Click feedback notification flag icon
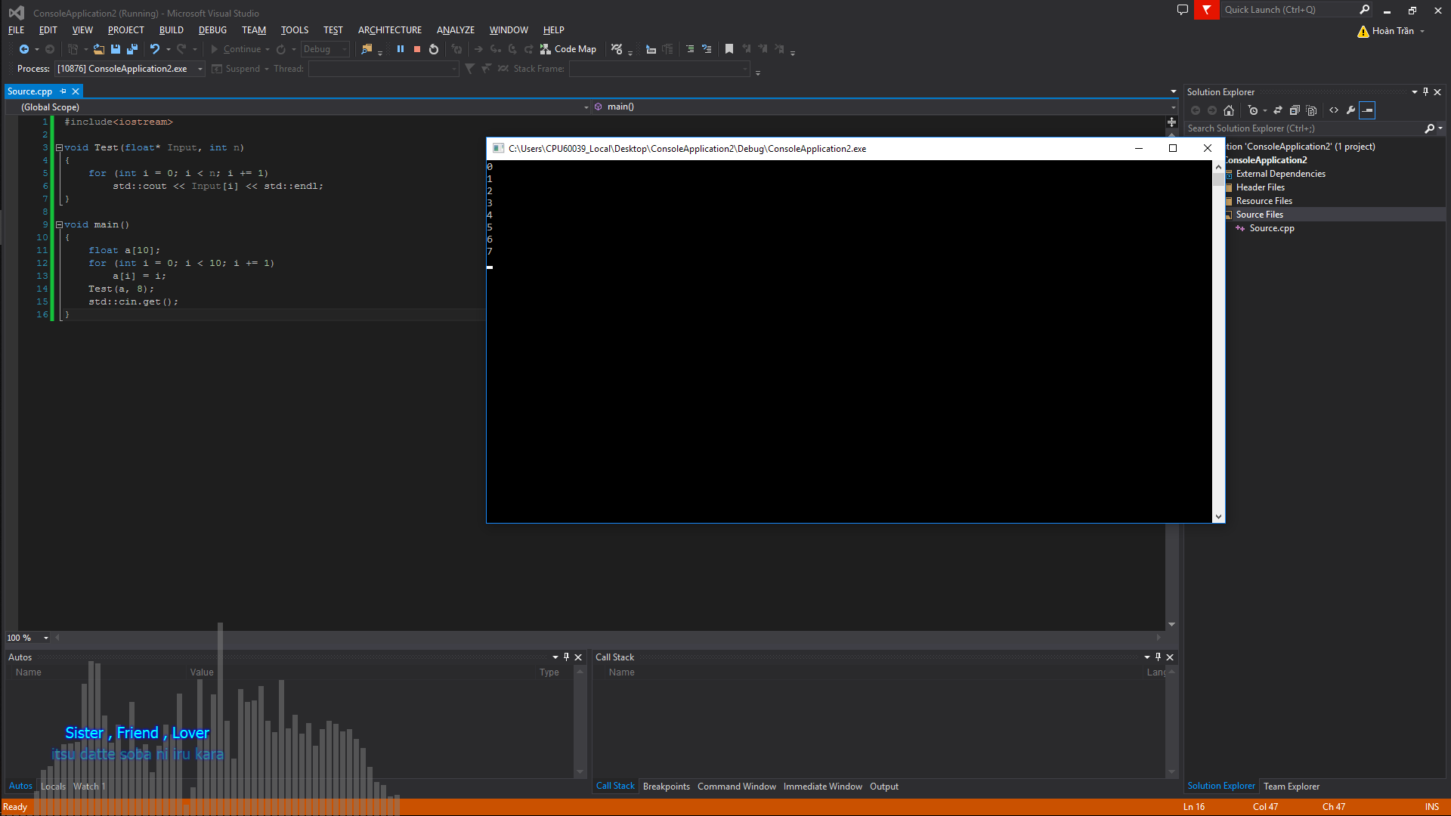This screenshot has height=816, width=1451. click(1206, 10)
